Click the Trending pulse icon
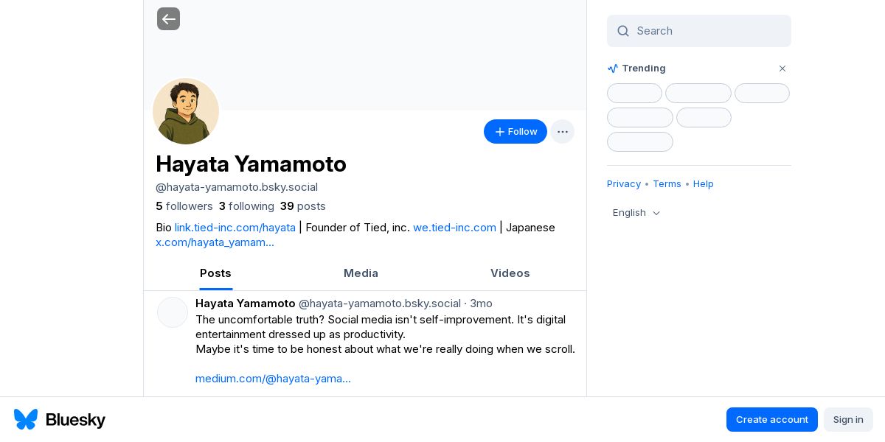The height and width of the screenshot is (442, 885). coord(613,69)
